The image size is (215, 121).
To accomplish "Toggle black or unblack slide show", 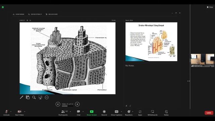I will [x=40, y=97].
